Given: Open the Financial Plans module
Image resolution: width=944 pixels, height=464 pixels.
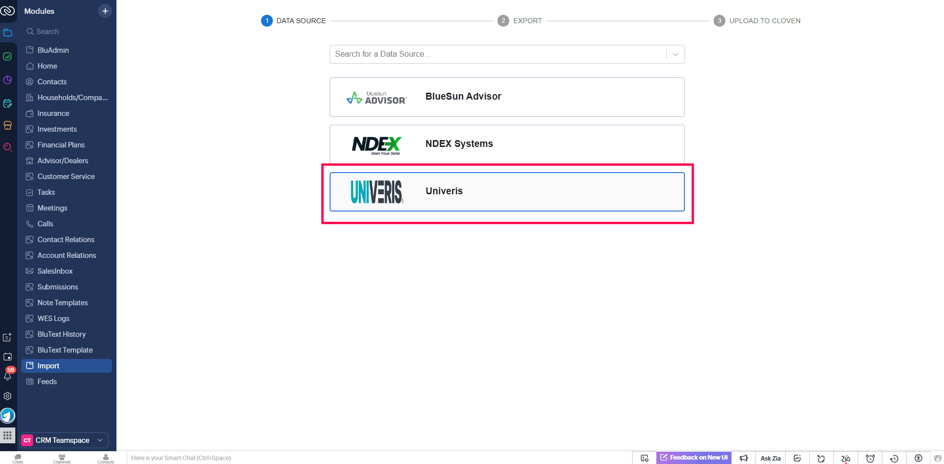Looking at the screenshot, I should [67, 145].
